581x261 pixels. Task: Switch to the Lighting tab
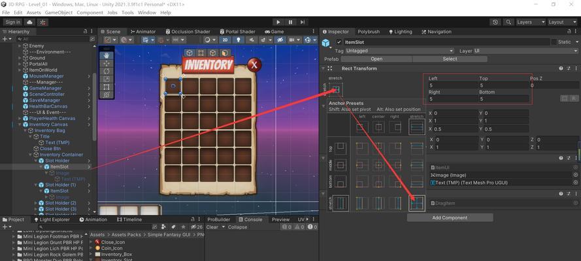[x=400, y=32]
